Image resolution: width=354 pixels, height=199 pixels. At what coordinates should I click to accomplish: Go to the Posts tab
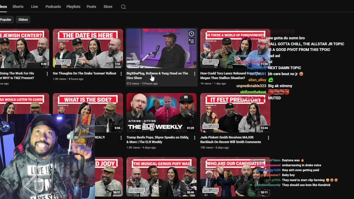[x=91, y=7]
